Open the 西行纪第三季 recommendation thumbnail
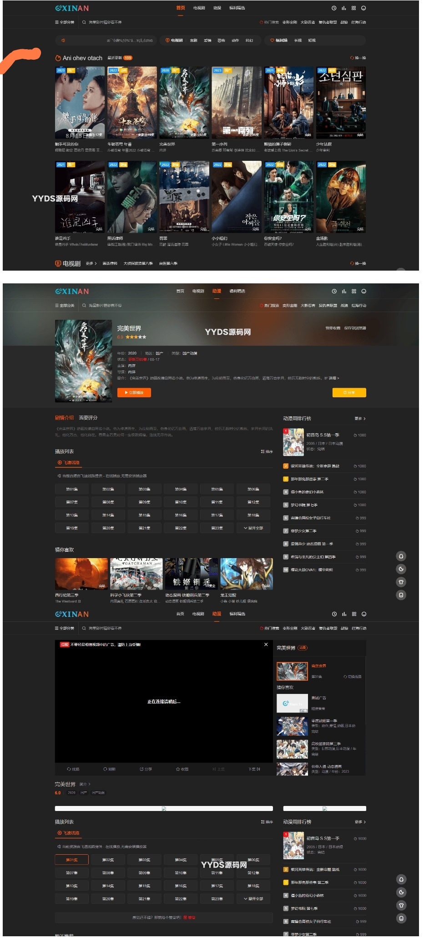Viewport: 424px width, 939px height. [x=81, y=574]
